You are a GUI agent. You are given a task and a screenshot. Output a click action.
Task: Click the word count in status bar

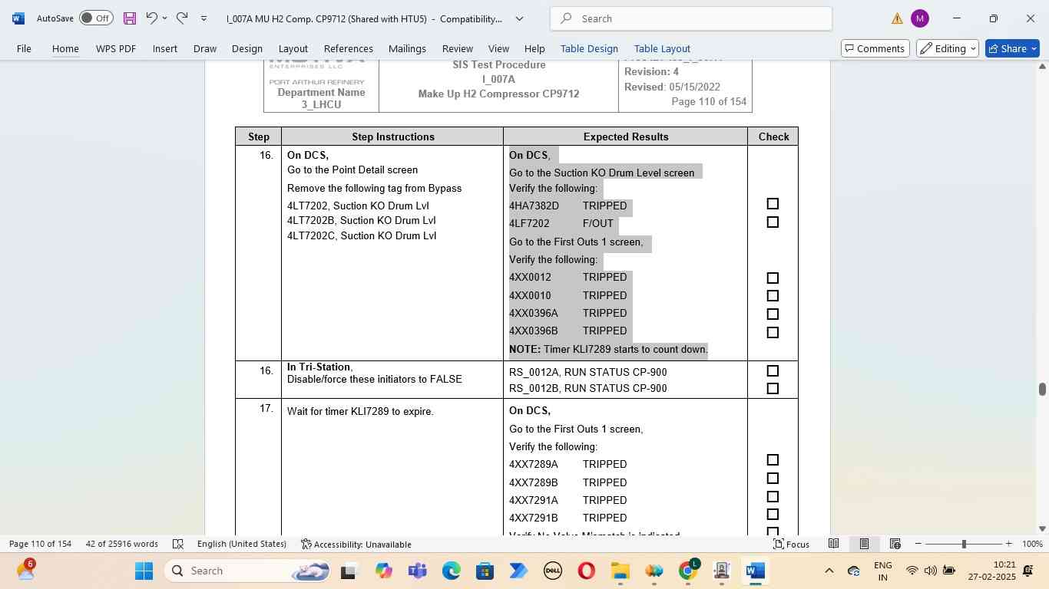(122, 544)
